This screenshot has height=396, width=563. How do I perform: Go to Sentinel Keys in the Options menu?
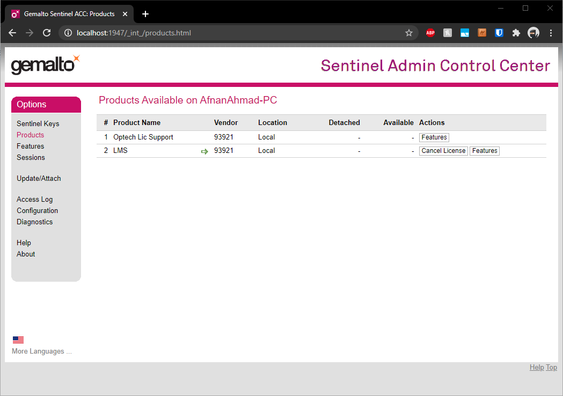38,123
